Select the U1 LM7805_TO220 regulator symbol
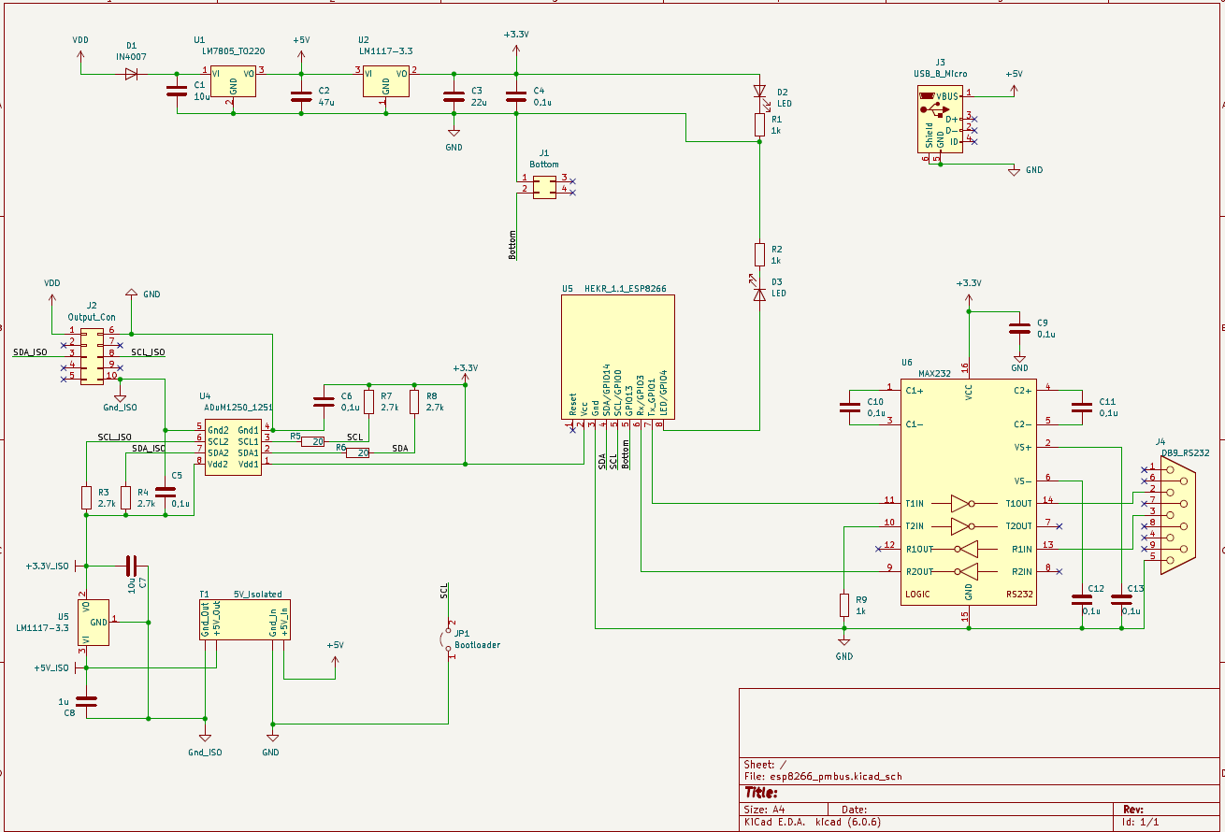The width and height of the screenshot is (1225, 832). 233,81
